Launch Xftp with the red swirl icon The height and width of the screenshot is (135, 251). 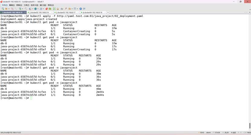tap(47, 9)
